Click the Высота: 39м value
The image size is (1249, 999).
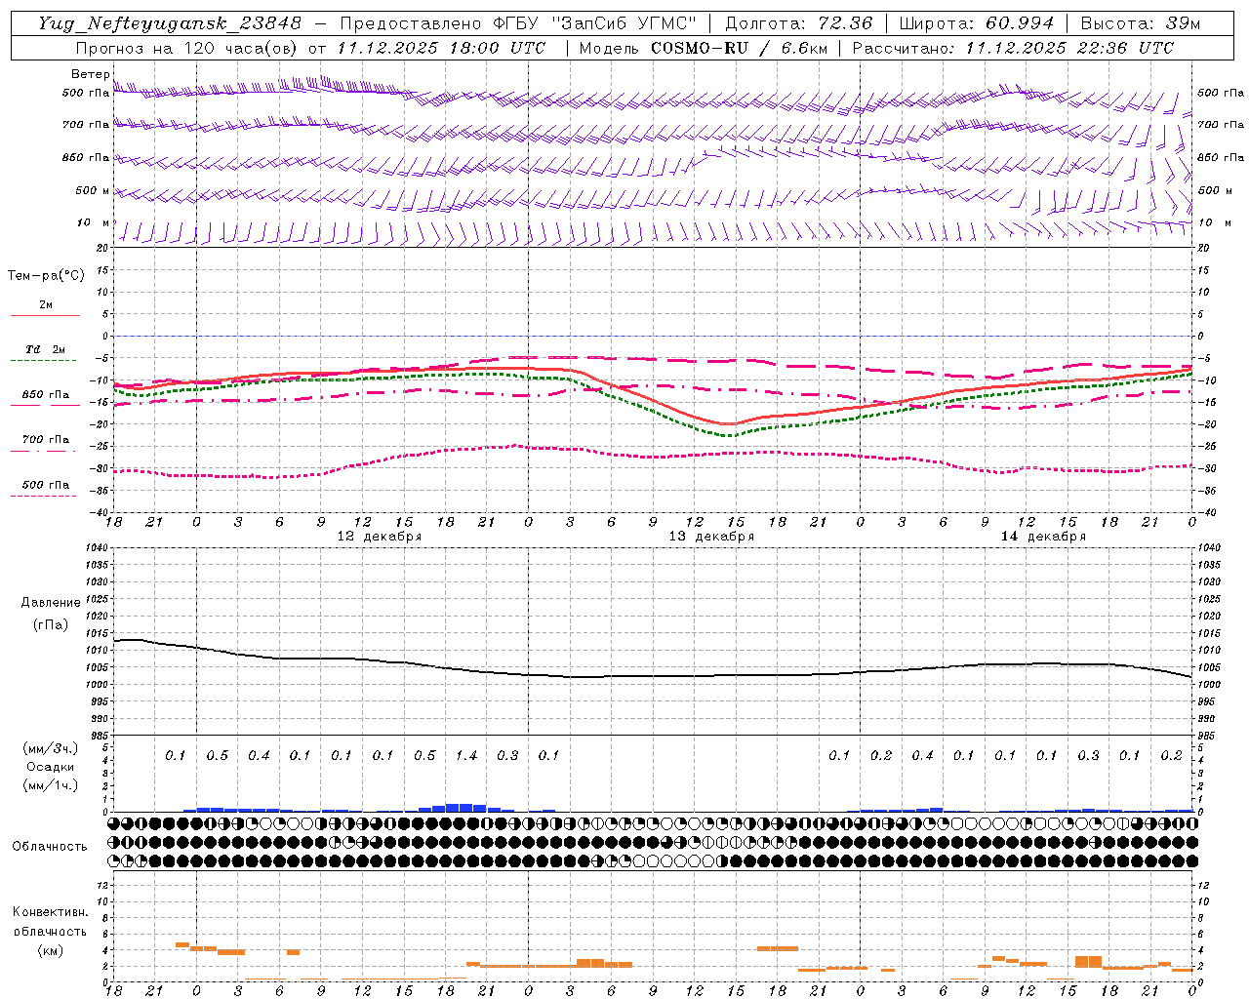click(x=1140, y=23)
